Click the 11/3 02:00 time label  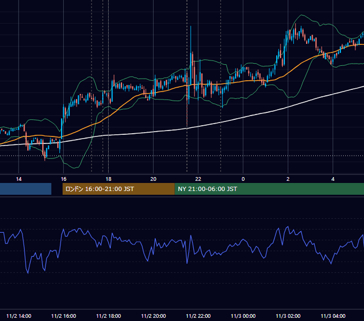288,316
